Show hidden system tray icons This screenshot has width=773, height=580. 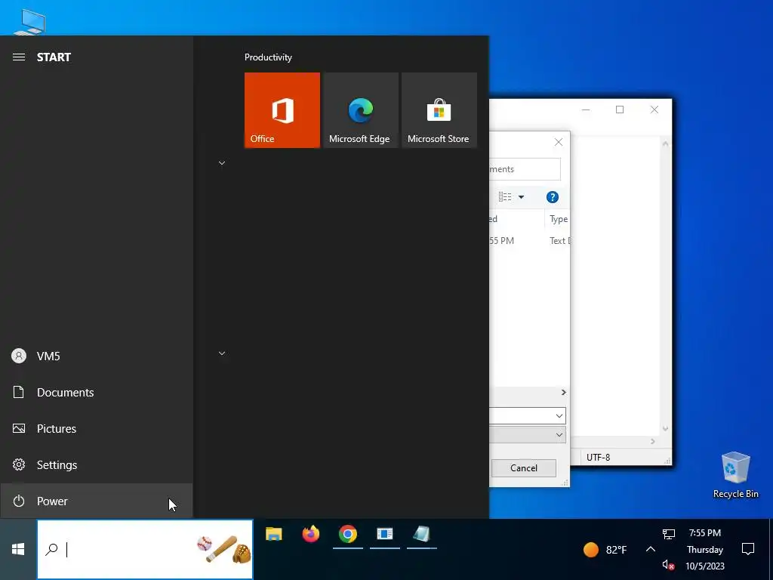(651, 550)
